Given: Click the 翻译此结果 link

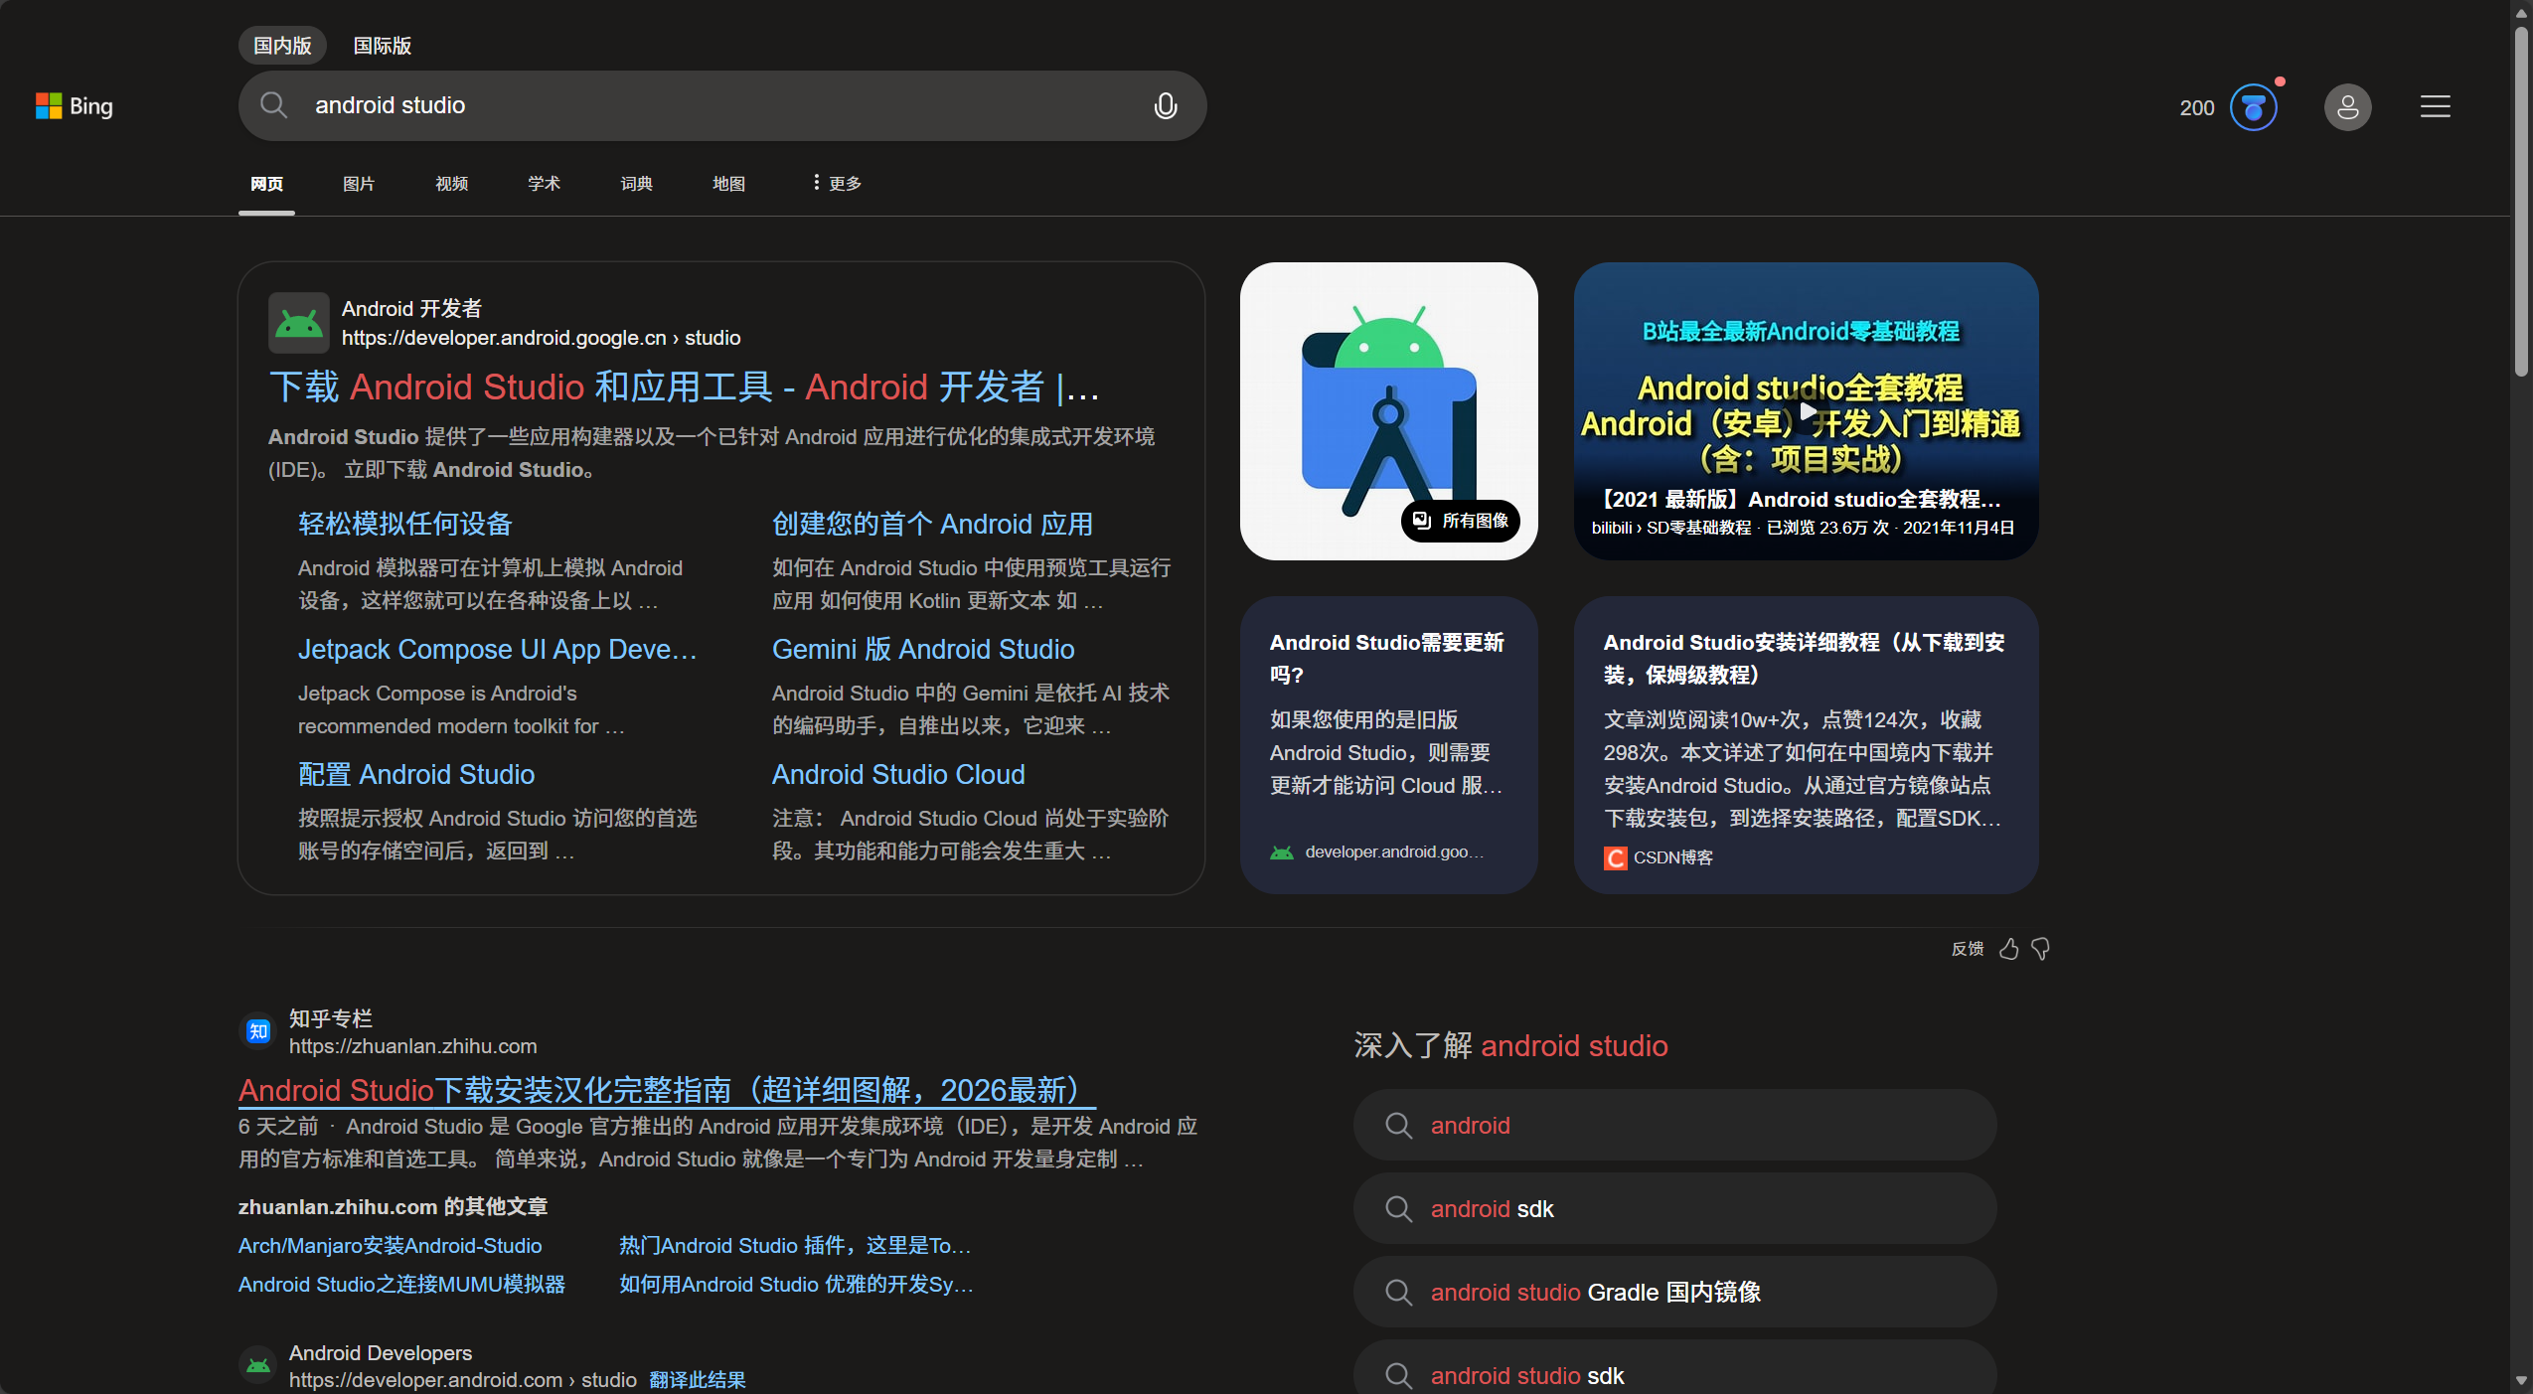Looking at the screenshot, I should pyautogui.click(x=697, y=1379).
